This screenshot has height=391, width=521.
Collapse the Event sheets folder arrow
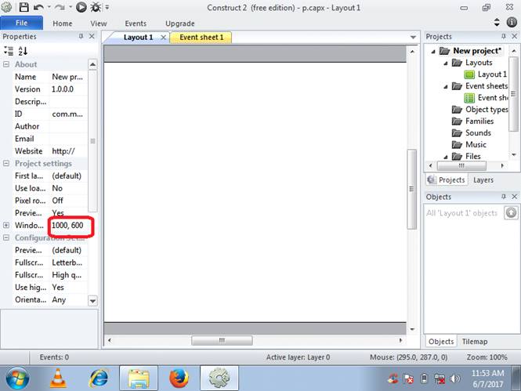tap(446, 87)
